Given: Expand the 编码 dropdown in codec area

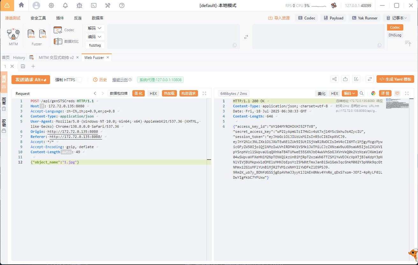Looking at the screenshot, I should 95,37.
